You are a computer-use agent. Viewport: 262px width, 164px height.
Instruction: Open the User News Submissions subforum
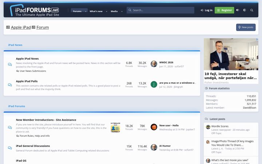click(x=33, y=71)
